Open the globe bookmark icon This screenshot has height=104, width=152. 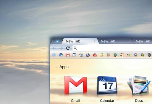115,55
